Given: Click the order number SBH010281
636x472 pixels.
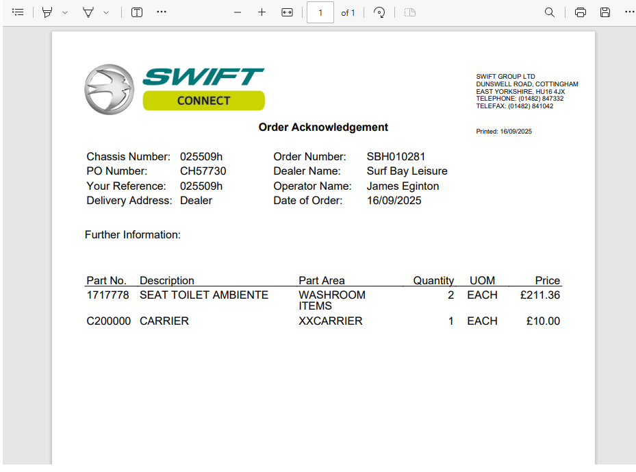Looking at the screenshot, I should coord(396,157).
